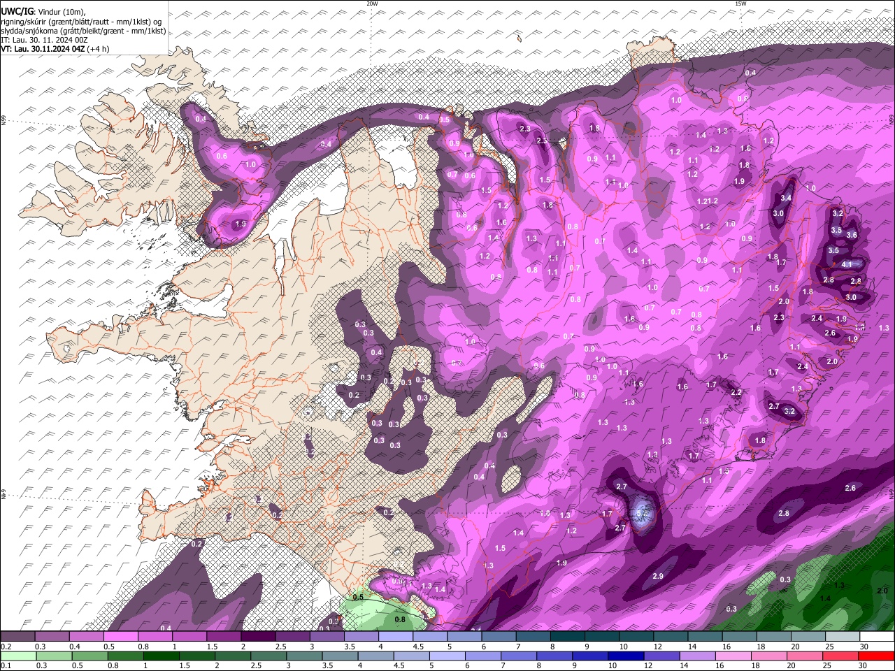Select the white swatch labeled 30
895x671 pixels.
tap(878, 637)
